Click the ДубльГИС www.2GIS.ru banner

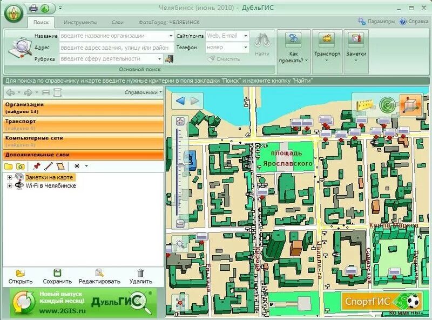pos(83,303)
